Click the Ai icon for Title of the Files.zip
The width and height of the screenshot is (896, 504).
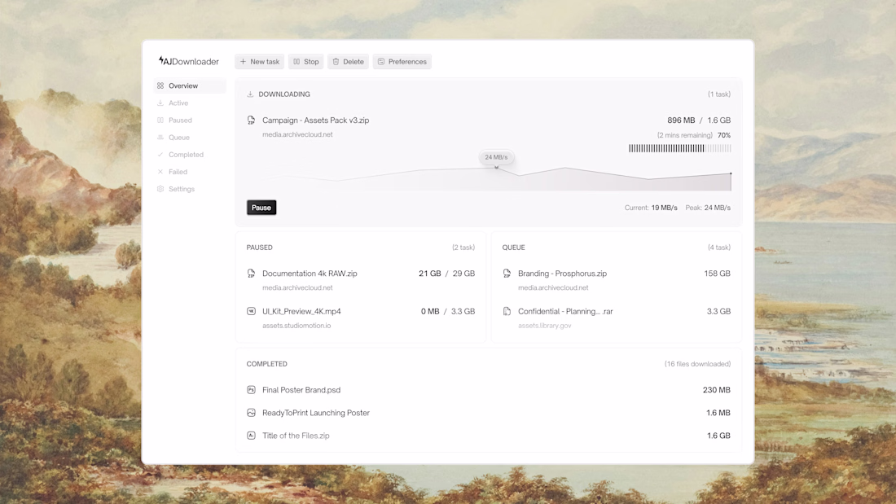tap(251, 436)
